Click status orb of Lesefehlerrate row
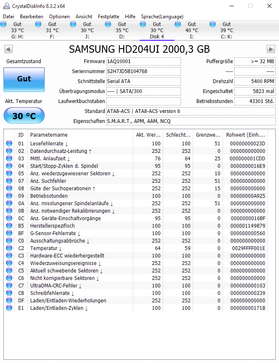This screenshot has width=279, height=363. click(9, 143)
